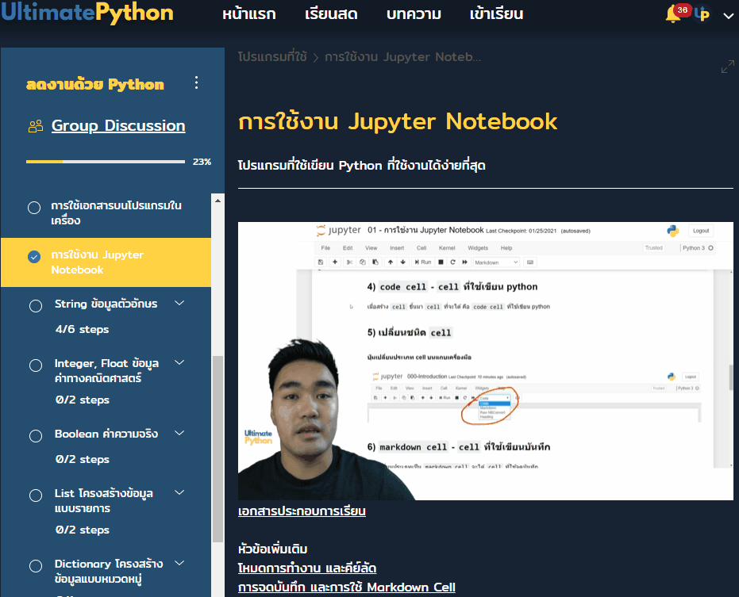Expand the Integer, Float section chevron
739x597 pixels.
[x=179, y=362]
